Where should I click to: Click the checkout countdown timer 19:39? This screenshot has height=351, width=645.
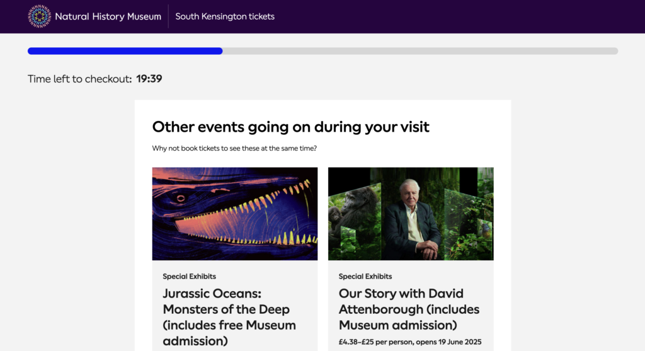click(x=149, y=79)
